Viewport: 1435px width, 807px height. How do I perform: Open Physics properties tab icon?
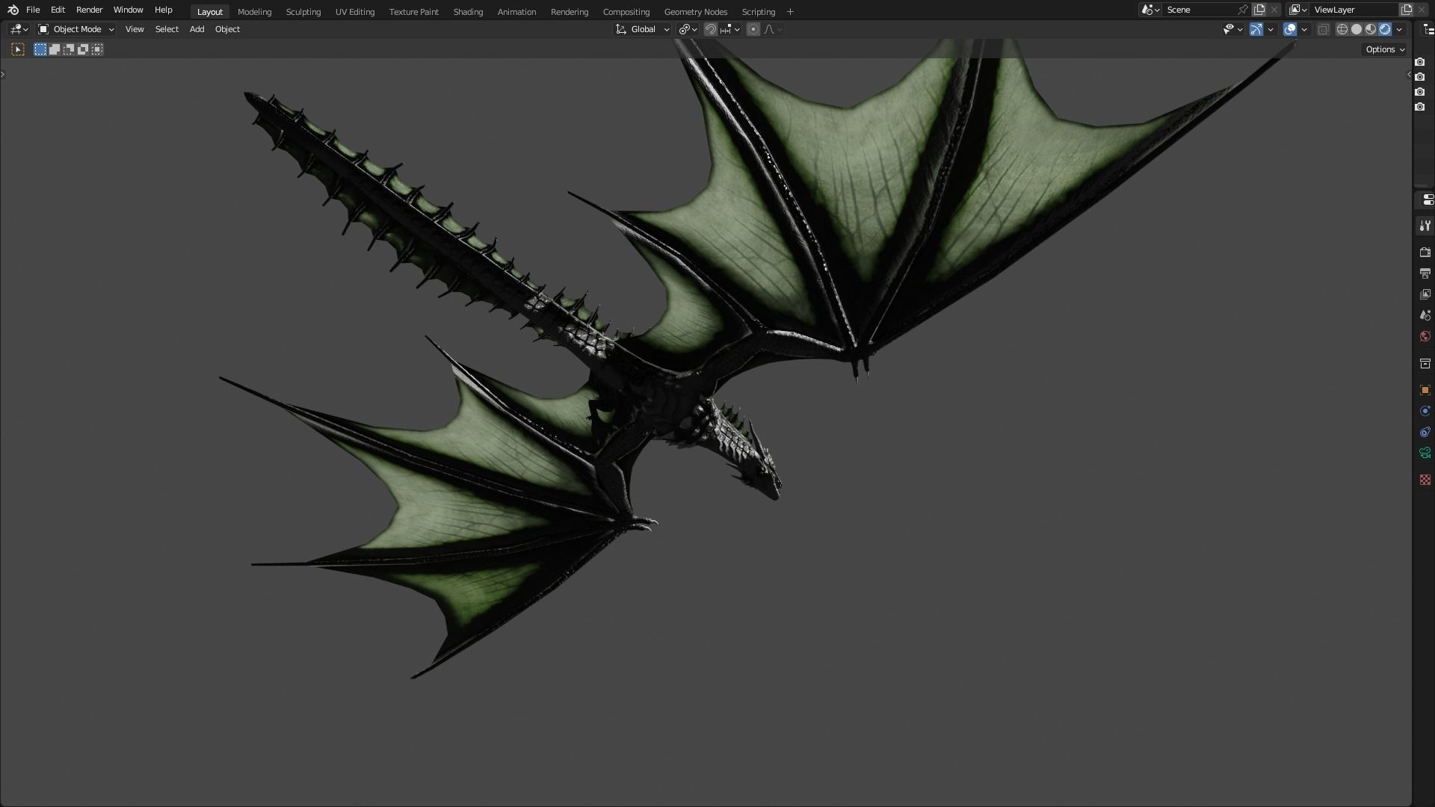(x=1425, y=411)
